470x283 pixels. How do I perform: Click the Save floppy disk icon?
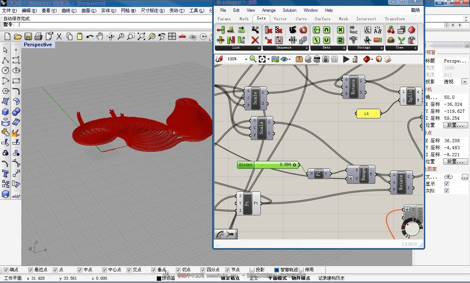coord(28,36)
